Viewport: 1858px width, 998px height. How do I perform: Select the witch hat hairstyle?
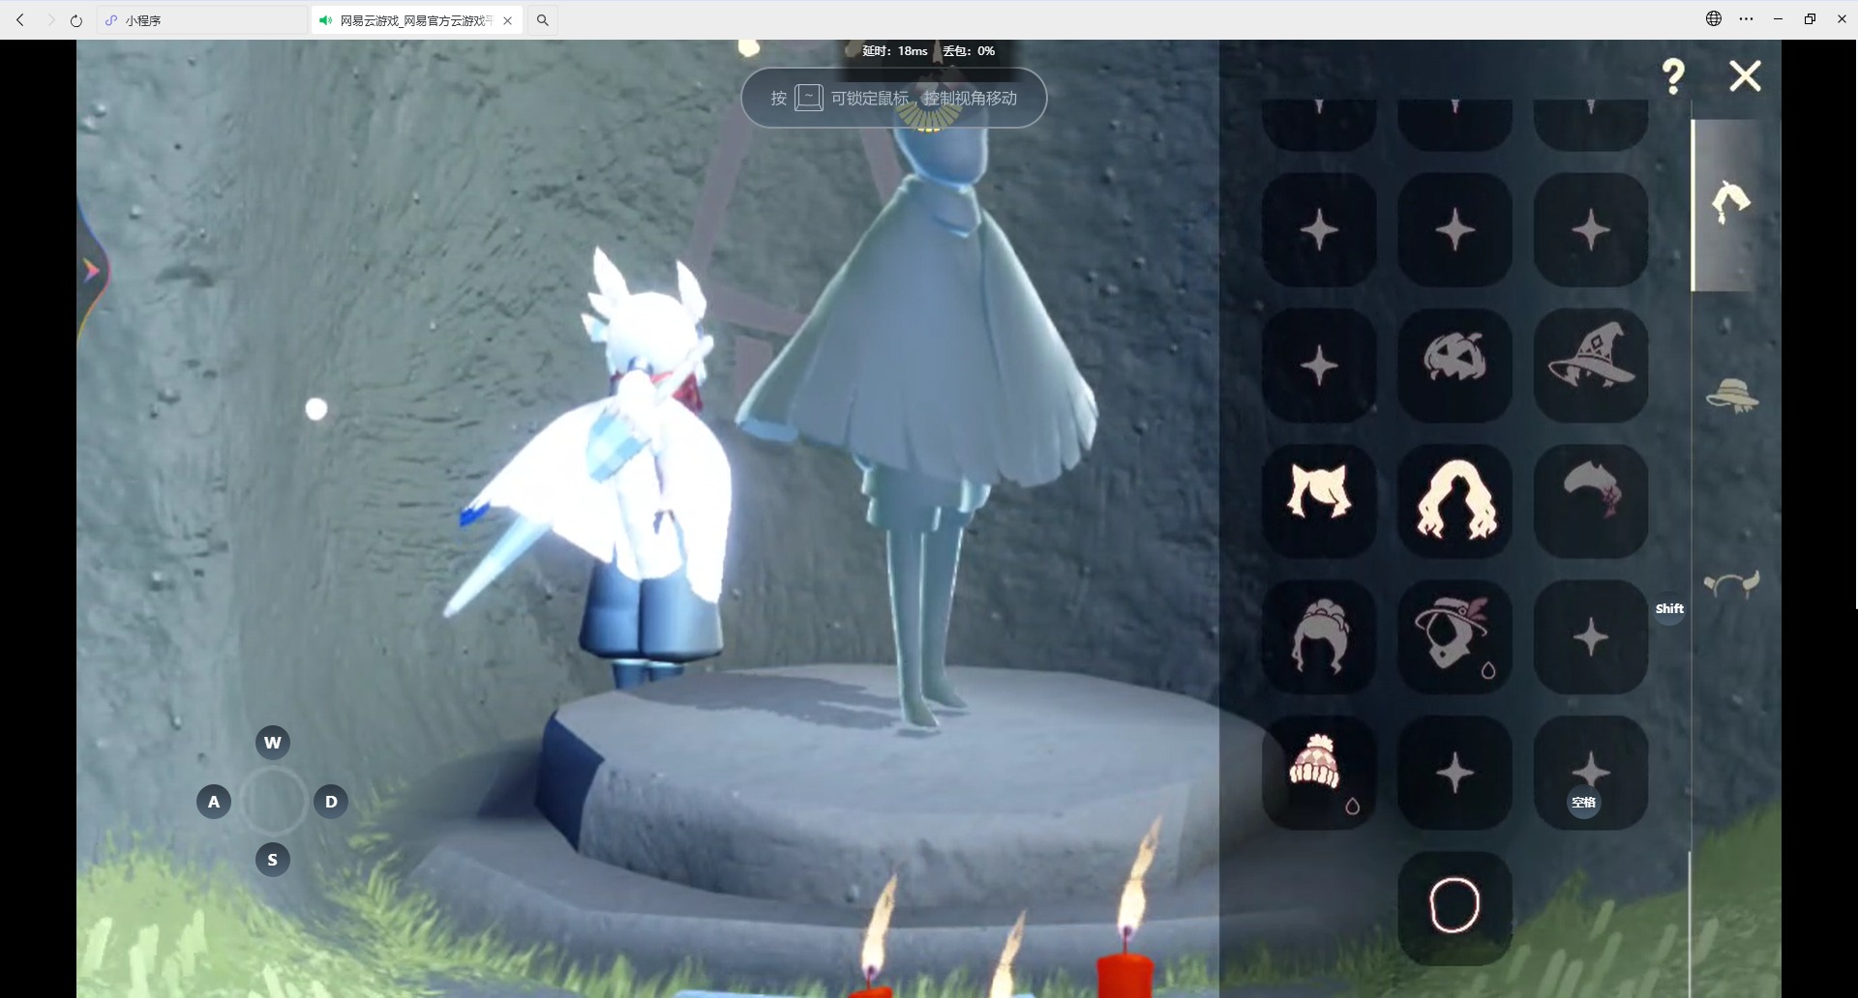[1591, 365]
